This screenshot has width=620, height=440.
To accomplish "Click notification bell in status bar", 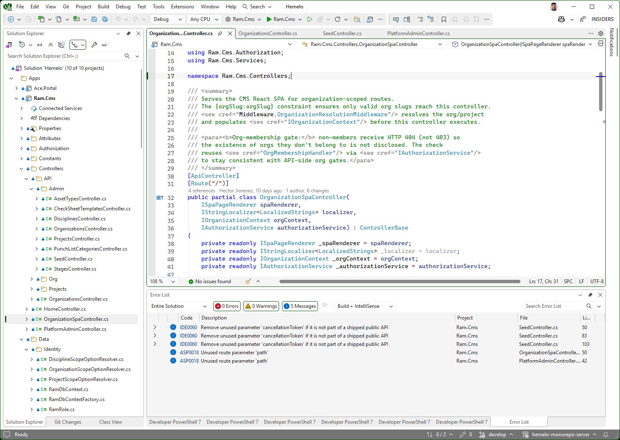I will click(x=605, y=435).
